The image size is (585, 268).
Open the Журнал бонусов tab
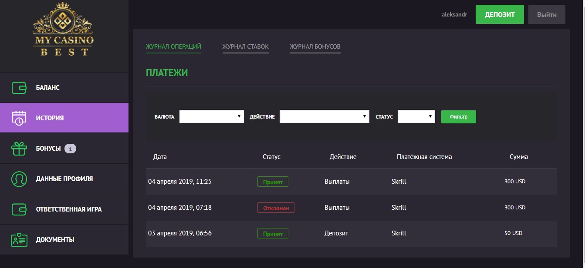(x=315, y=46)
